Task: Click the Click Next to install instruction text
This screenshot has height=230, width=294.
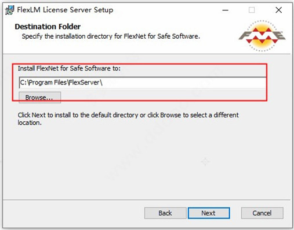Action: coord(128,118)
